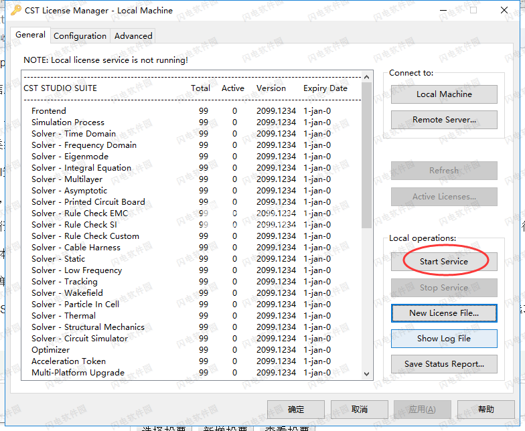
Task: Click the license list scroll-up arrow
Action: click(367, 78)
